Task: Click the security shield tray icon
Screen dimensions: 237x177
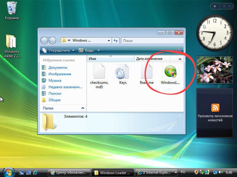Action: coord(196,172)
